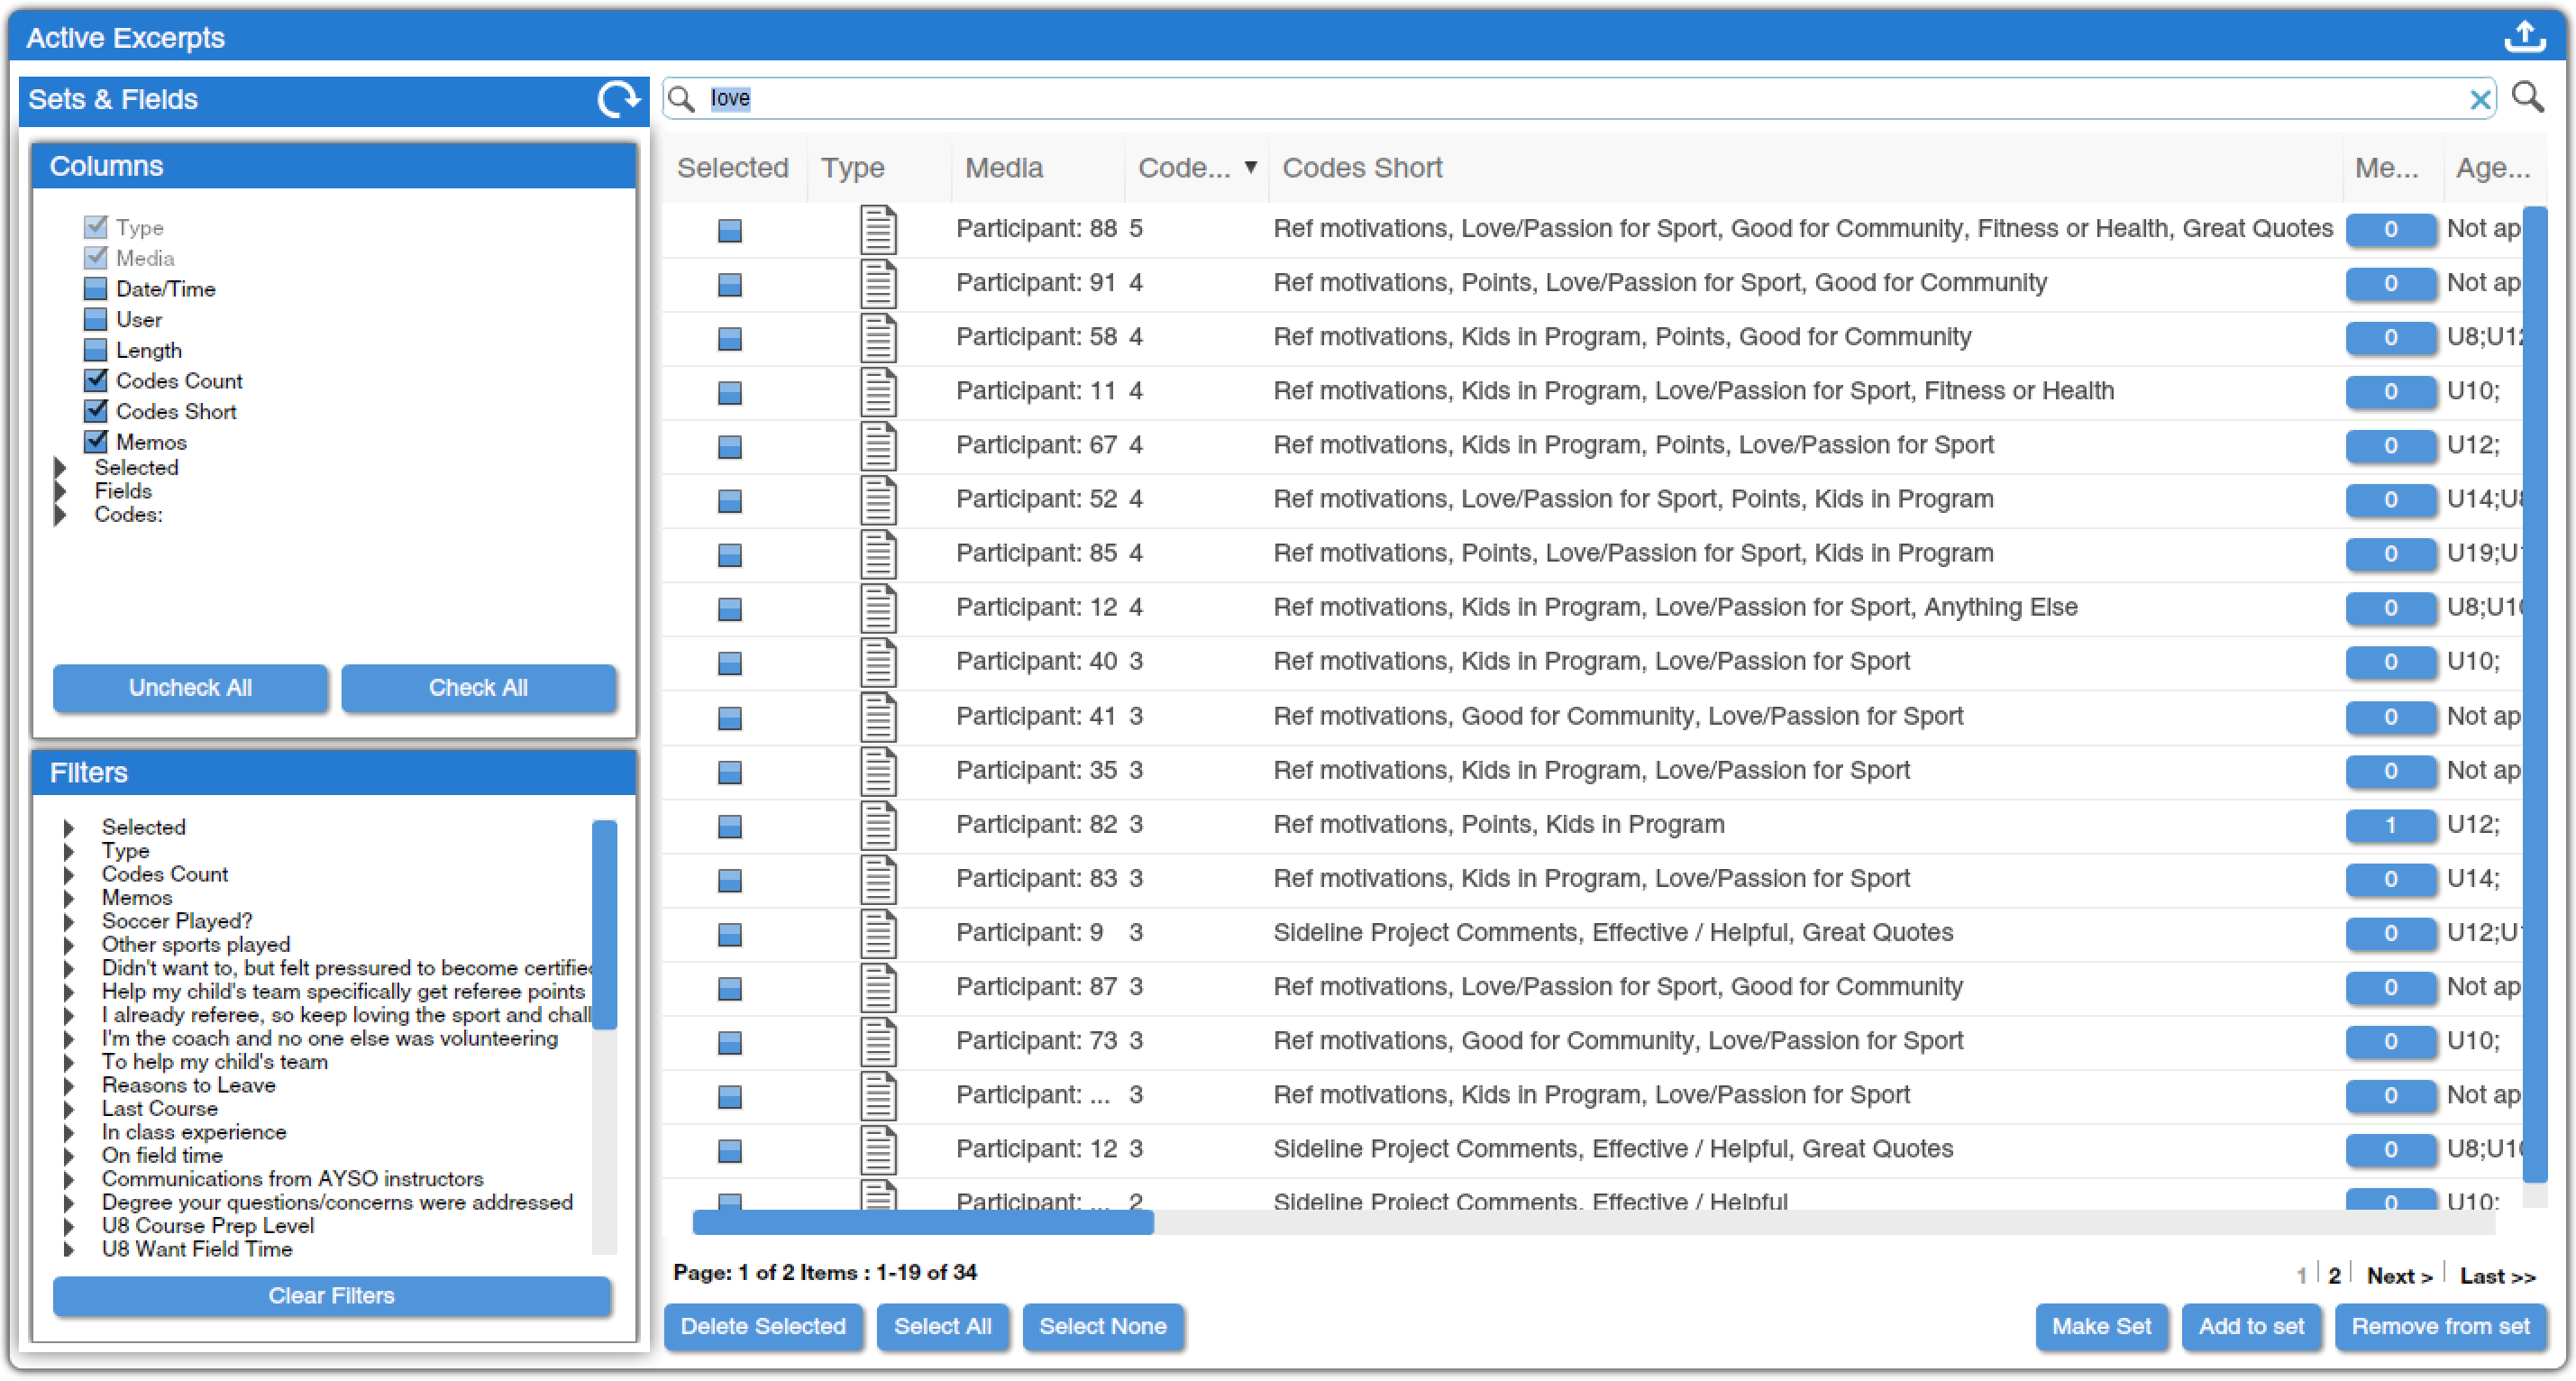This screenshot has height=1381, width=2576.
Task: Open the document icon for Participant: 9
Action: coord(878,933)
